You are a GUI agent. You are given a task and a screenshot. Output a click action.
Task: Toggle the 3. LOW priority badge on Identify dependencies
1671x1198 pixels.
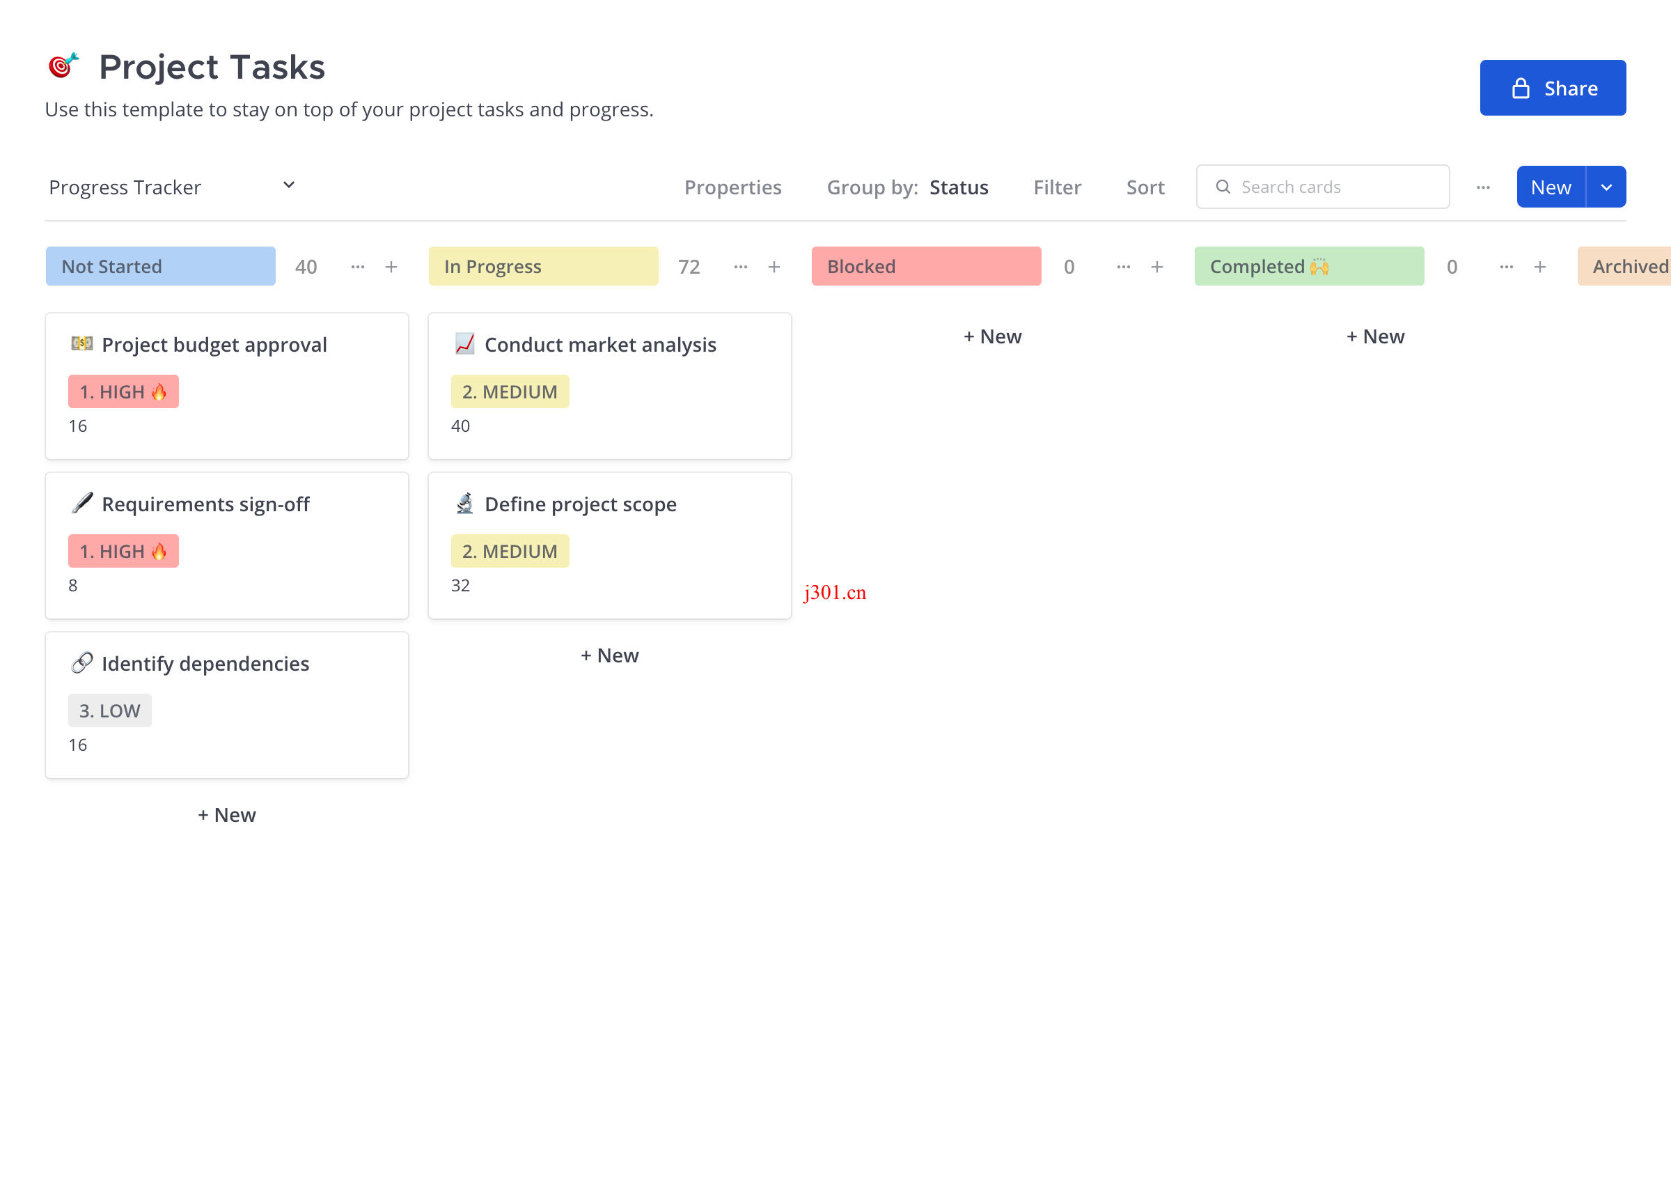[110, 709]
